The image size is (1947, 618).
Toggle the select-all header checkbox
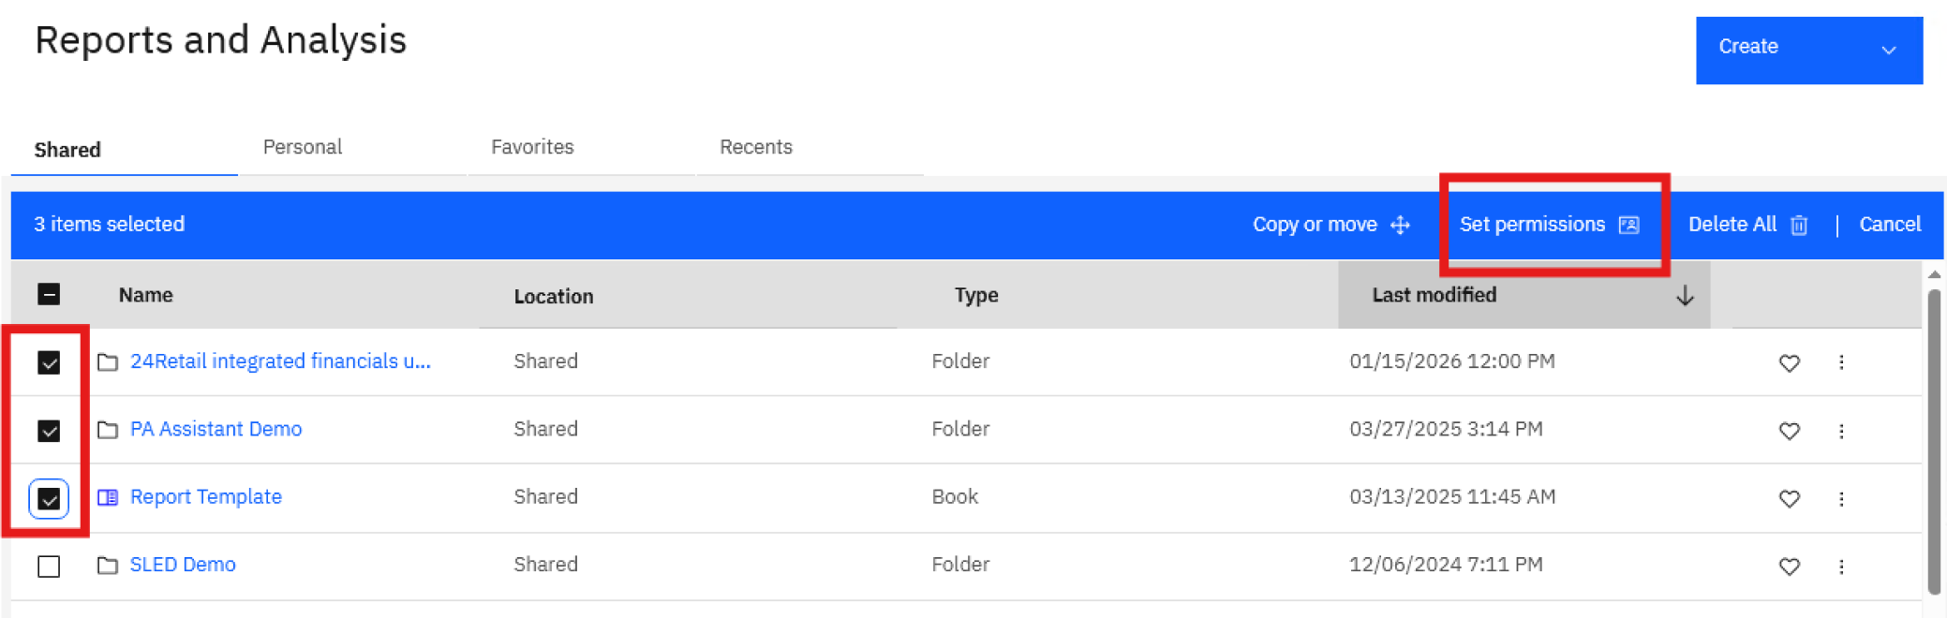(49, 295)
